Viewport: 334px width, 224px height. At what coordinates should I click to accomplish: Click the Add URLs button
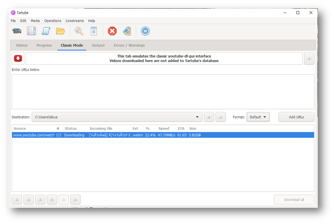tap(296, 117)
